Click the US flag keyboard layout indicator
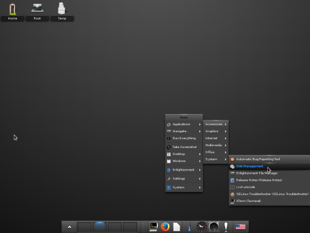Screen dimensions: 310x233 tap(240, 227)
